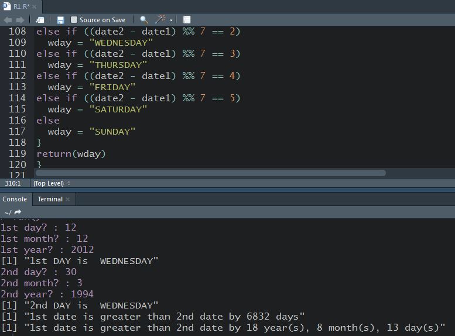
Task: Save the current R script
Action: click(x=60, y=20)
